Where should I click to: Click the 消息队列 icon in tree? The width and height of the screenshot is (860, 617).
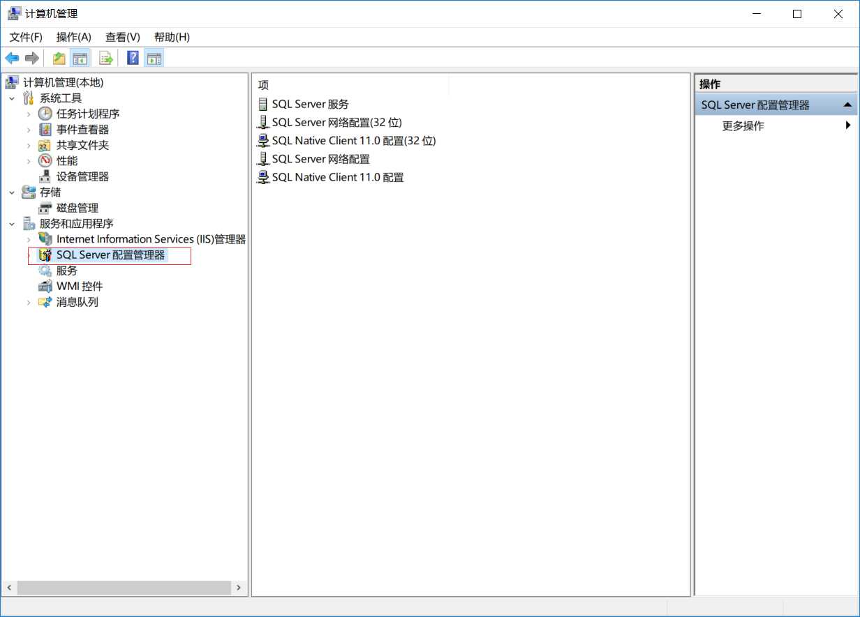[x=45, y=302]
